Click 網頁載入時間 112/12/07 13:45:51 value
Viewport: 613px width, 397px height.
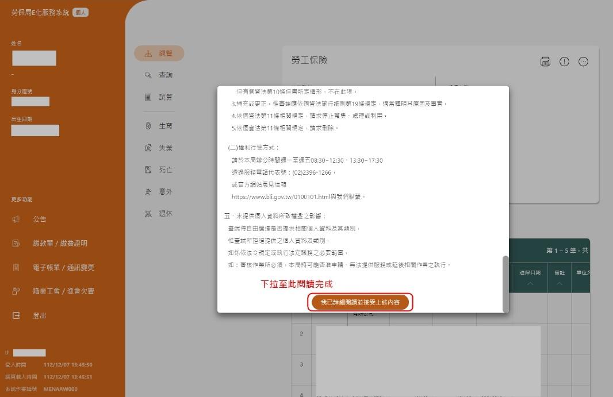(x=68, y=377)
